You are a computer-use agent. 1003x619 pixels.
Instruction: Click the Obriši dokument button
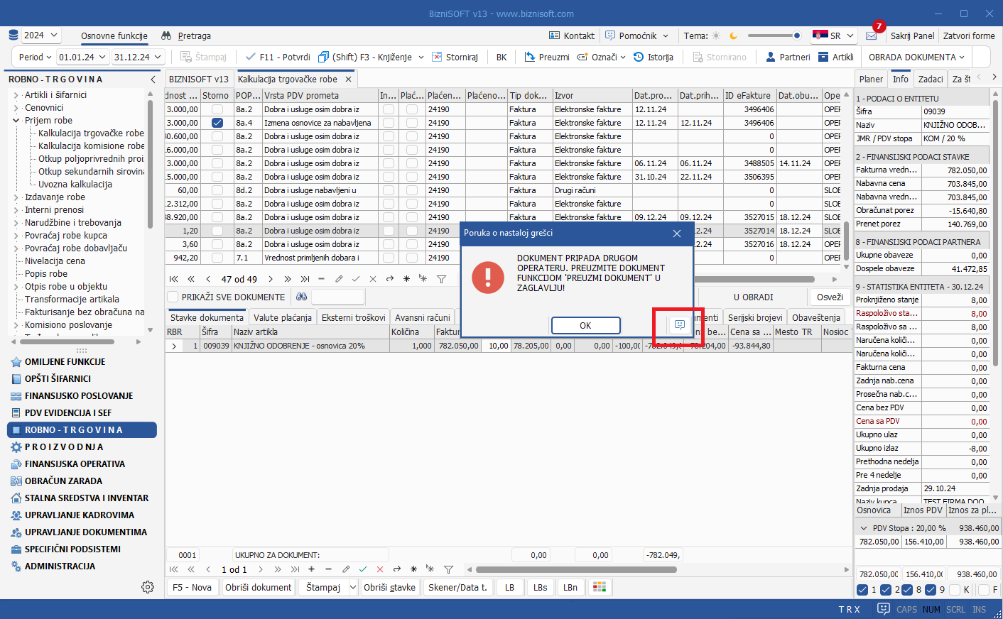point(258,588)
